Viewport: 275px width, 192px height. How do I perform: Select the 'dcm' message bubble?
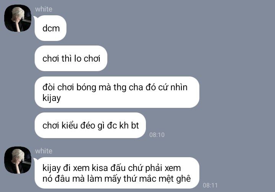tap(50, 28)
